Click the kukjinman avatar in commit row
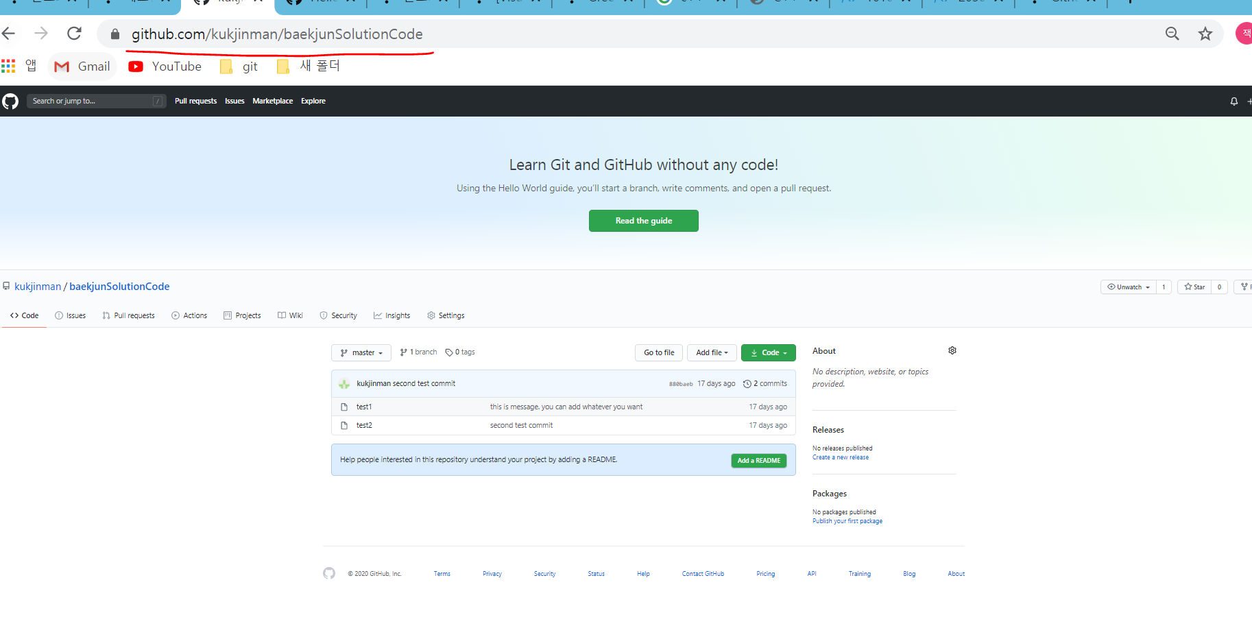Viewport: 1252px width, 639px height. (344, 384)
